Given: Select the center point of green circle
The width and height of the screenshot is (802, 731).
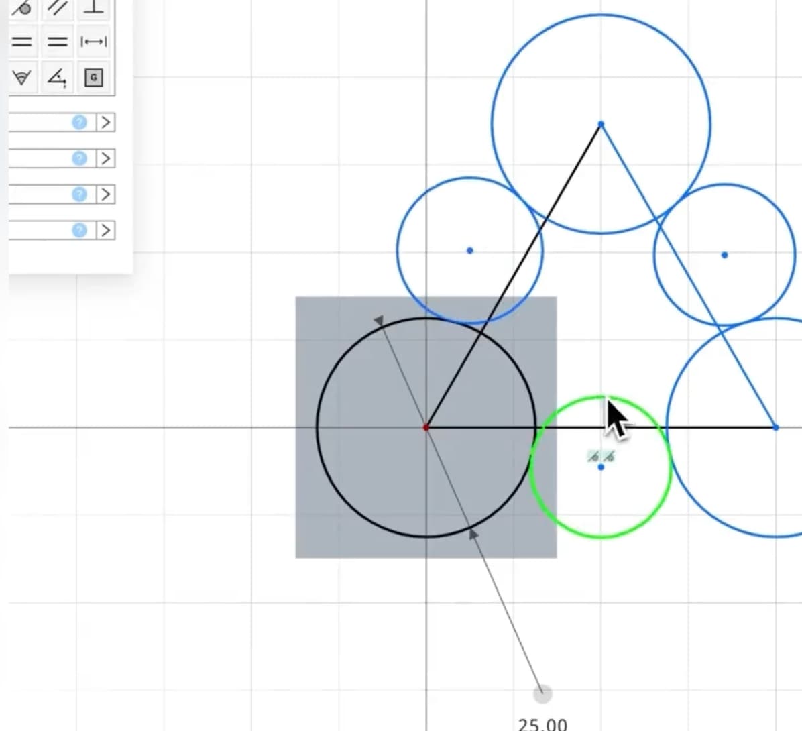Looking at the screenshot, I should point(601,467).
